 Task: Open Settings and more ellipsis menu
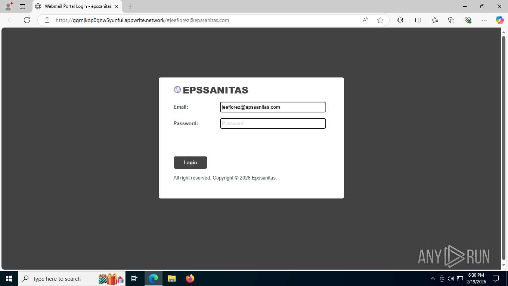tap(484, 20)
